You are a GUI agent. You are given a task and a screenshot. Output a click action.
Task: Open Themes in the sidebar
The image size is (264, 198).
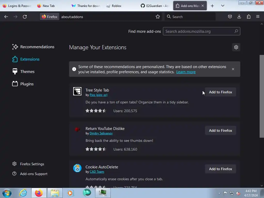click(x=23, y=72)
